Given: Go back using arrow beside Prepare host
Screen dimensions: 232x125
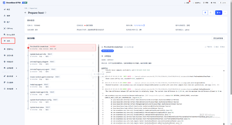Looking at the screenshot, I should click(26, 13).
